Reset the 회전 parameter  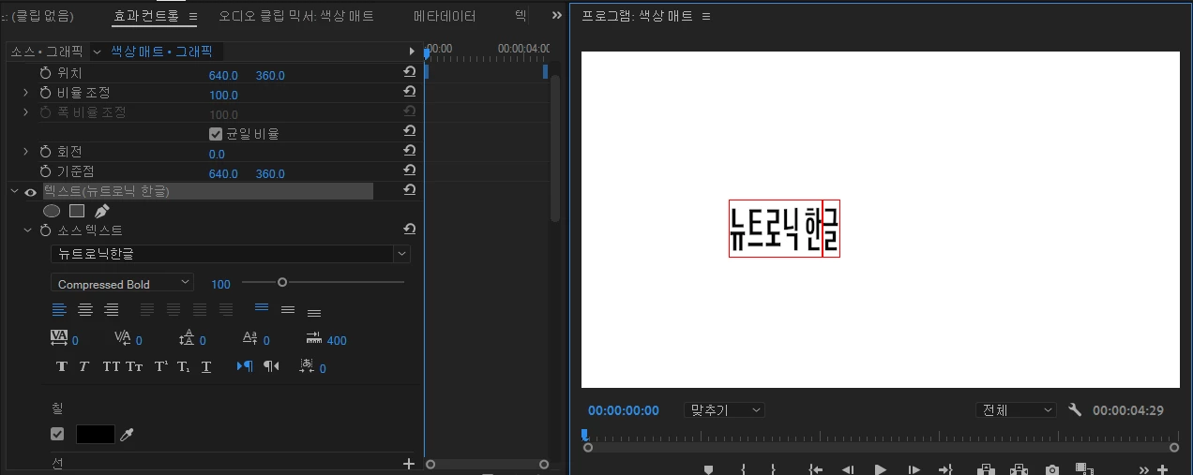(410, 151)
